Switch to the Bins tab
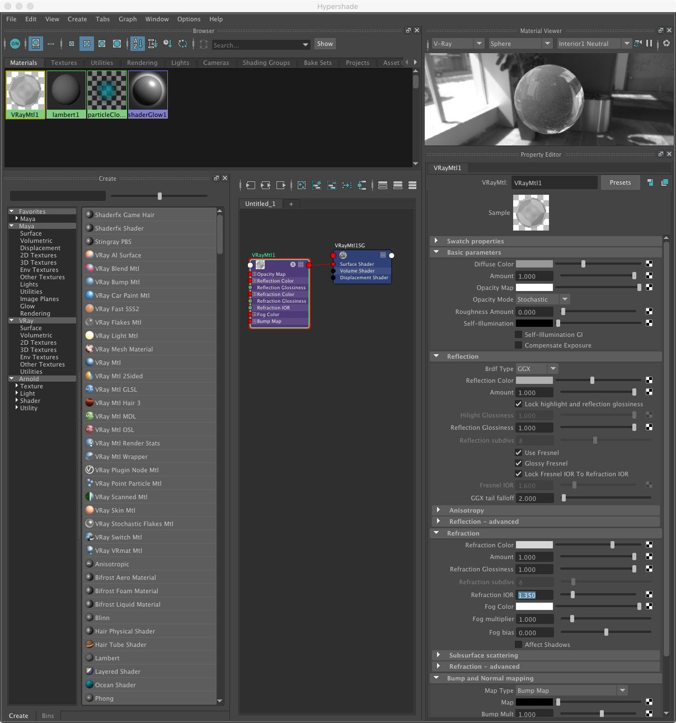This screenshot has height=723, width=676. [48, 716]
